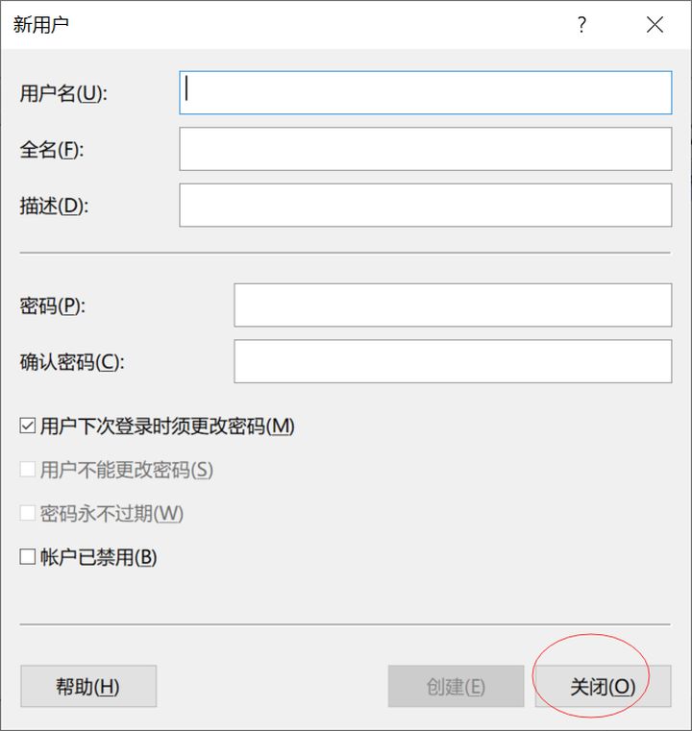Image resolution: width=692 pixels, height=731 pixels.
Task: Toggle the 用户不能更改密码 checkbox
Action: [x=28, y=470]
